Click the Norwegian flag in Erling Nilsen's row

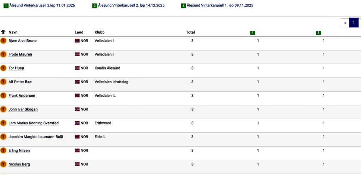coord(77,150)
